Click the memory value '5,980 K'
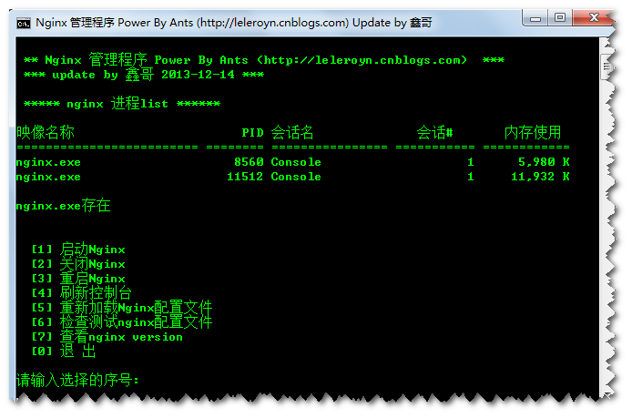 pyautogui.click(x=544, y=162)
